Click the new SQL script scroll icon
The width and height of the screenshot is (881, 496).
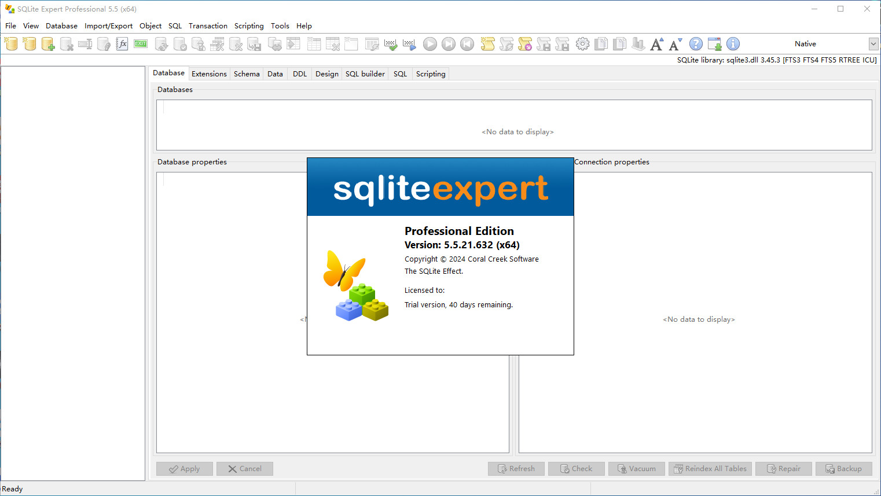488,44
